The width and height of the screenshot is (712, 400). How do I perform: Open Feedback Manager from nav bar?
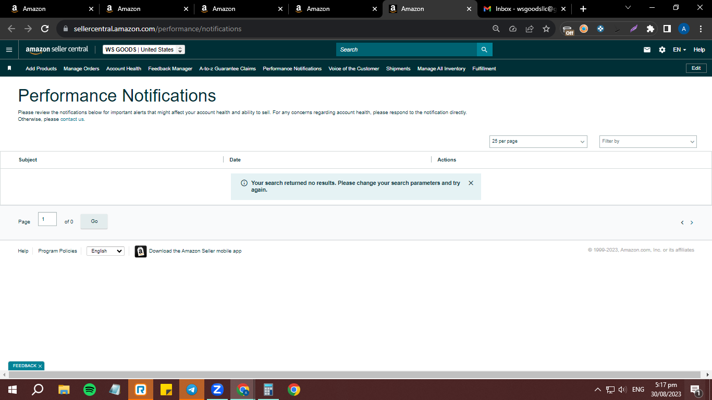[170, 68]
